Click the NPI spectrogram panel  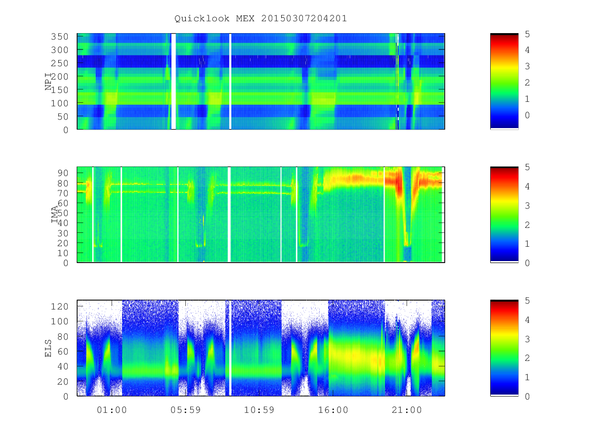261,82
